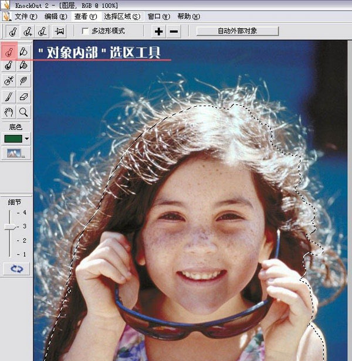Click the background image picker button
352x361 pixels.
[x=16, y=153]
